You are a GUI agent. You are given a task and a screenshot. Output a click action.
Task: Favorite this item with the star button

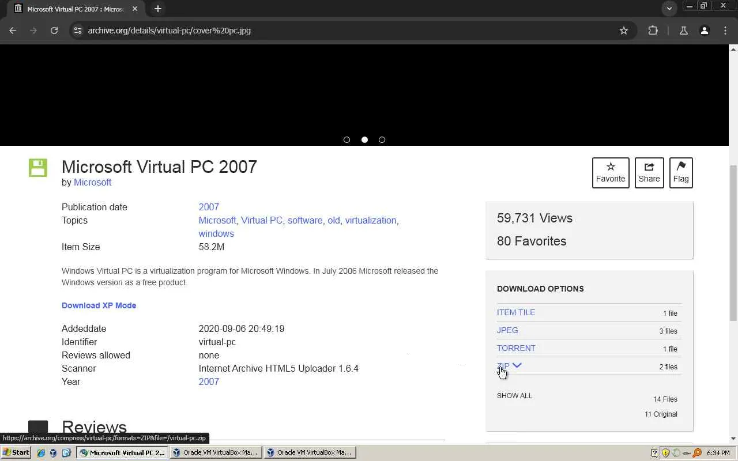click(x=611, y=172)
